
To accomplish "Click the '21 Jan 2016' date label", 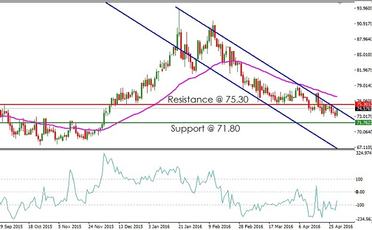I will coord(190,227).
